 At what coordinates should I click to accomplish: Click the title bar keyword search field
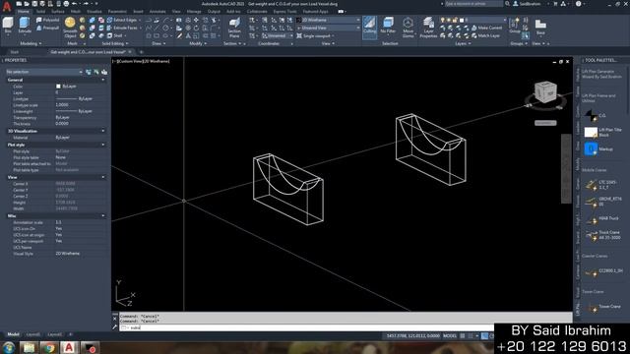[473, 4]
